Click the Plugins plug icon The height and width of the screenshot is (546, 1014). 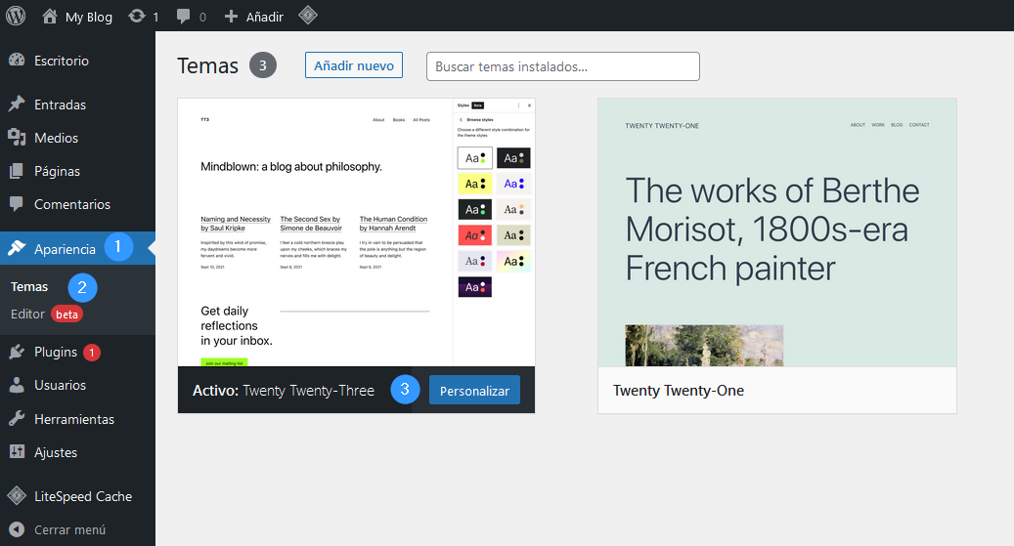[x=17, y=352]
